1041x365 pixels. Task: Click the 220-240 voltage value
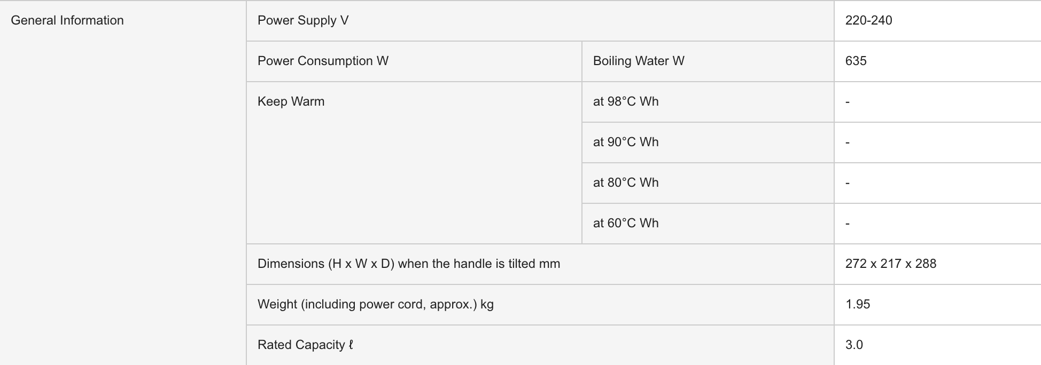(x=868, y=20)
